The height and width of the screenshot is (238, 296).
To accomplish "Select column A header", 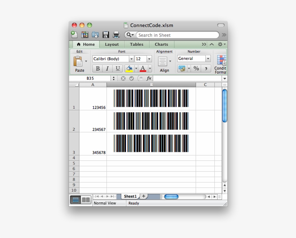I will [93, 85].
